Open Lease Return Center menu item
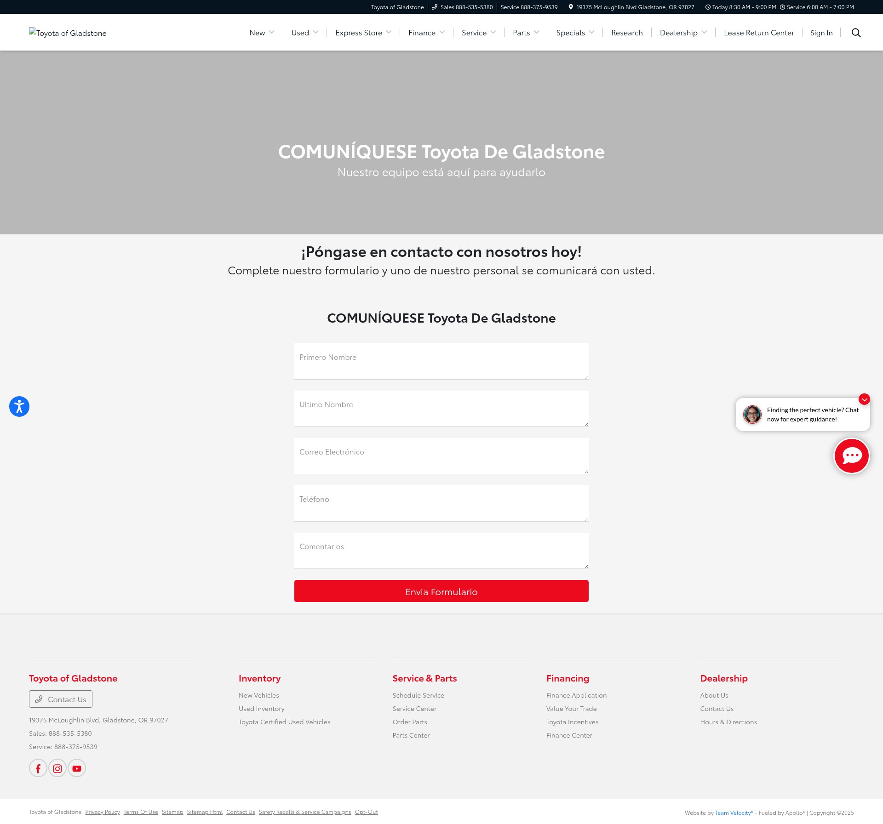Viewport: 883px width, 824px height. (759, 33)
